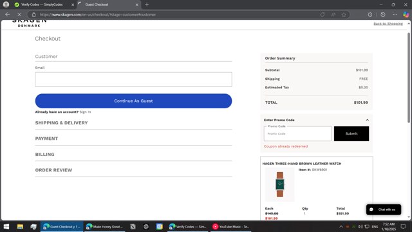Click the browser back arrow
The width and height of the screenshot is (412, 232).
coord(7,15)
